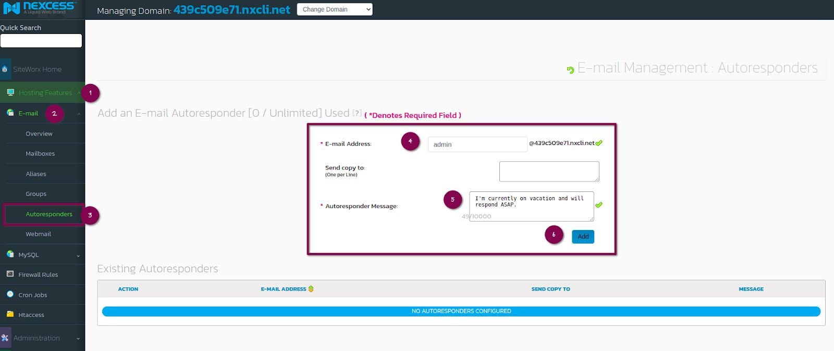Open the MySQL sidebar section
Screen dimensions: 834x351
tap(29, 255)
